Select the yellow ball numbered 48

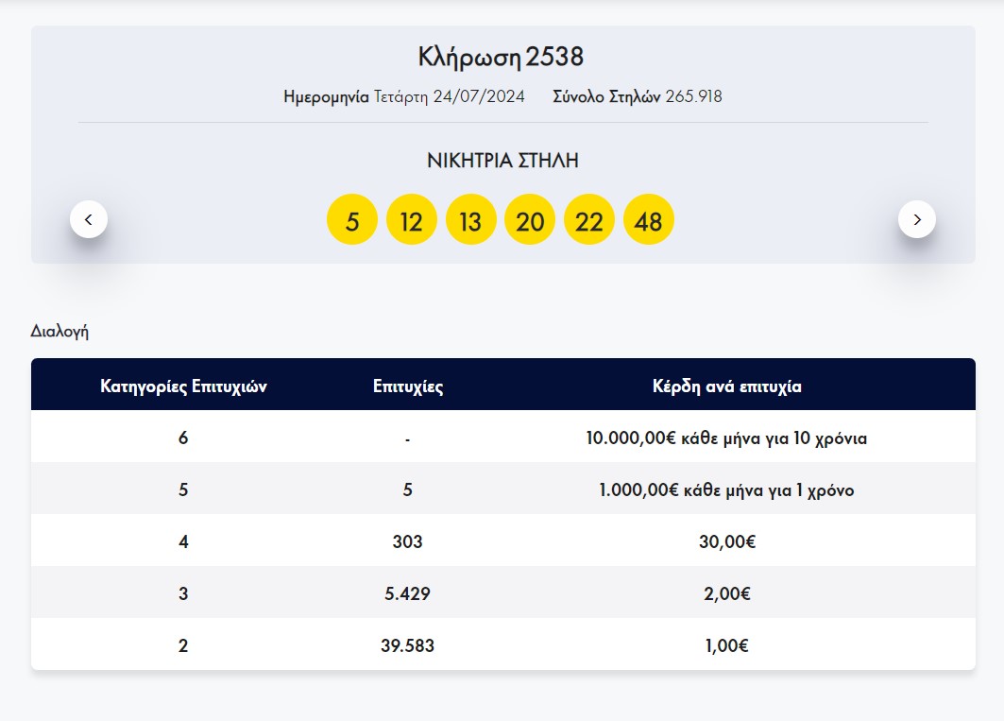point(649,220)
